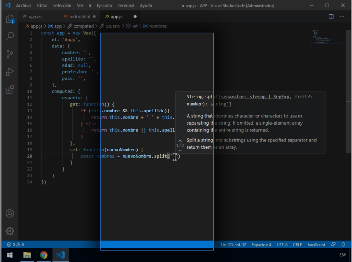Open the Search view icon

point(10,36)
